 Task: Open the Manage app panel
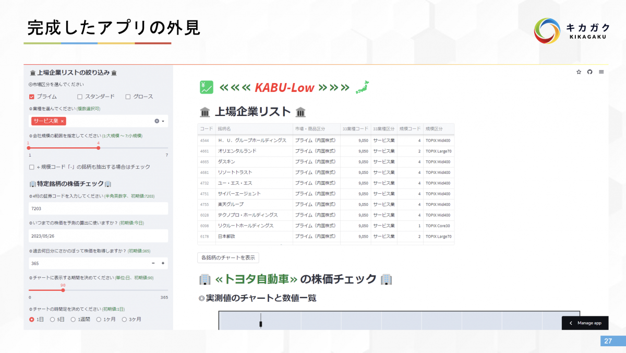(585, 323)
